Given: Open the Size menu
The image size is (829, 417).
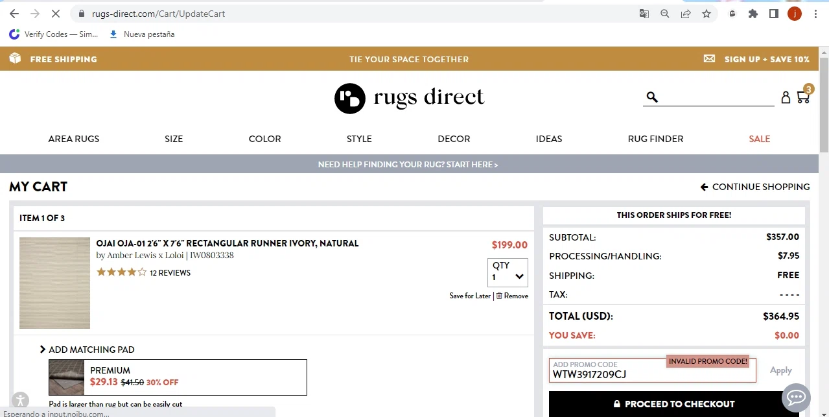Looking at the screenshot, I should (x=174, y=139).
